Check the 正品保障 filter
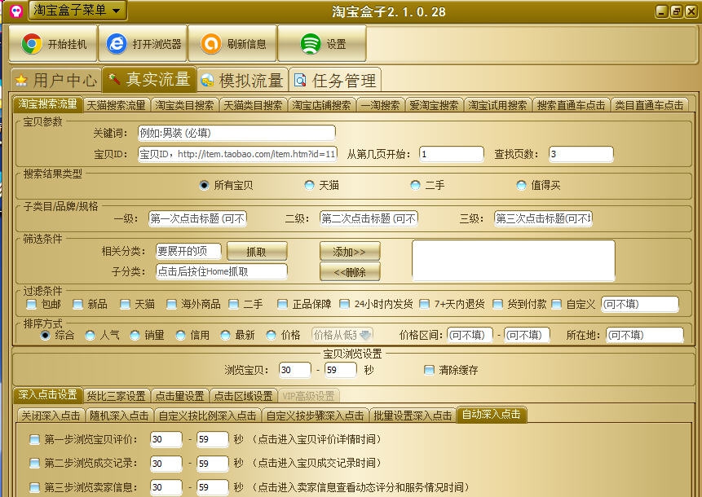 tap(282, 305)
